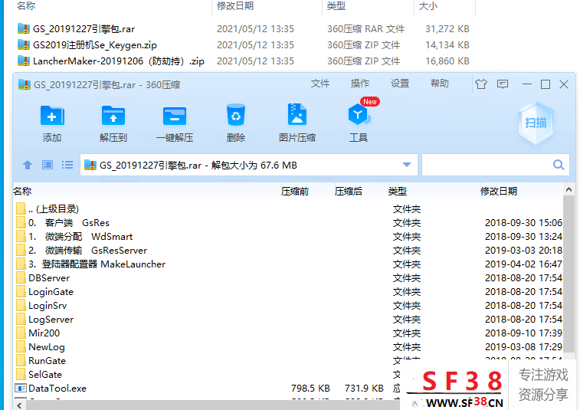580x410 pixels.
Task: Select the DataTool.exe file icon
Action: click(x=21, y=389)
